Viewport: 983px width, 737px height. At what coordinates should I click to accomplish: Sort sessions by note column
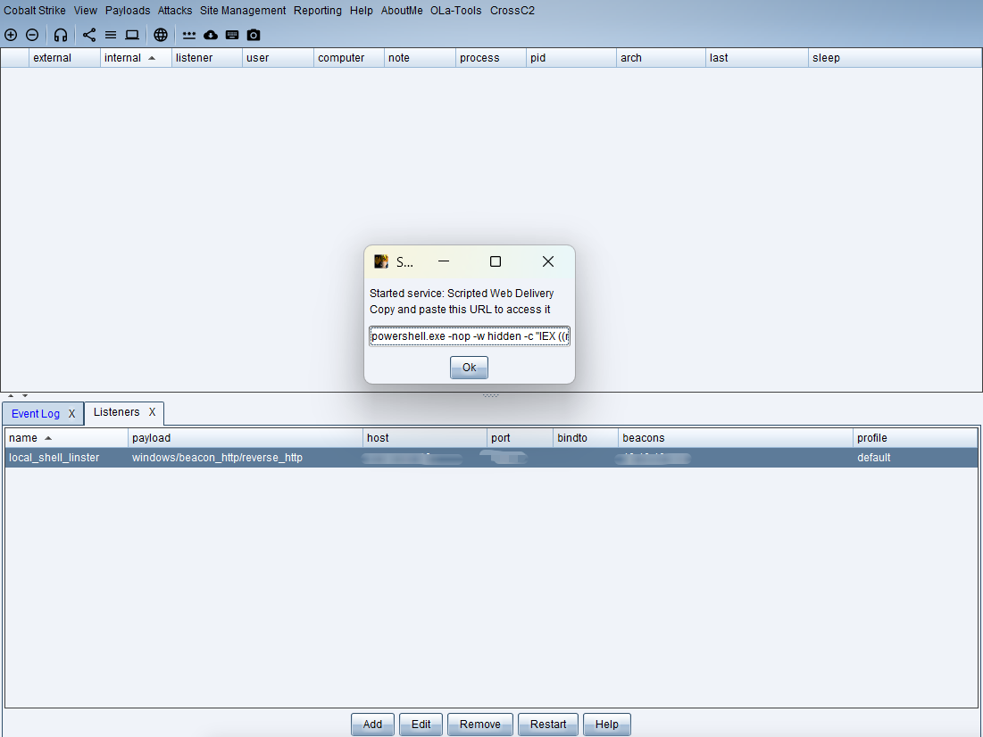420,58
